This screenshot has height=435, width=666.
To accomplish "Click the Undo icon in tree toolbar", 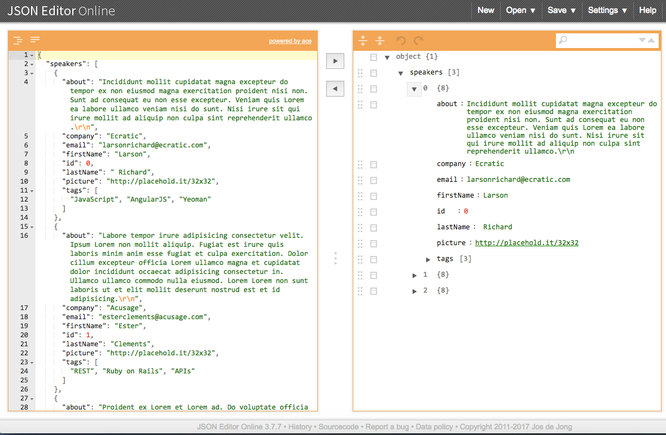I will (x=400, y=40).
